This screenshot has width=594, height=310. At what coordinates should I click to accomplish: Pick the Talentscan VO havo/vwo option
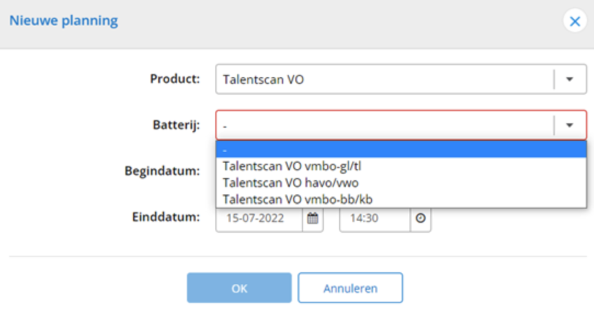(290, 182)
